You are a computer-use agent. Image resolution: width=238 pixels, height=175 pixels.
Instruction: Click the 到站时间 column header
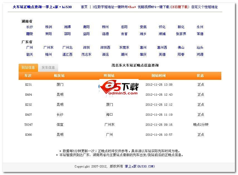click(x=158, y=75)
